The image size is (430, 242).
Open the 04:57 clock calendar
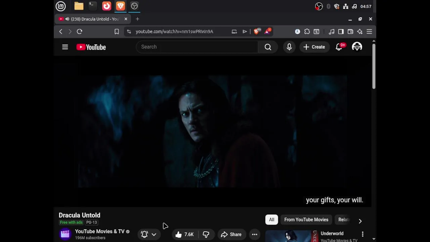pos(366,6)
